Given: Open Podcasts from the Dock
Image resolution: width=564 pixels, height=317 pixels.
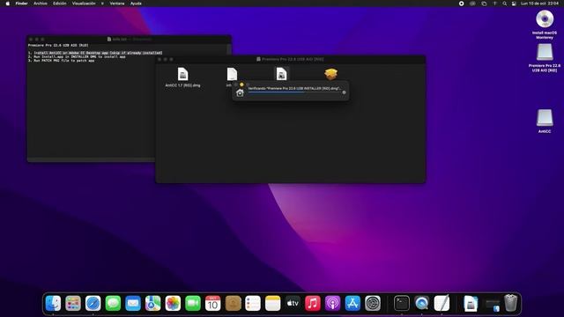Looking at the screenshot, I should pyautogui.click(x=332, y=303).
